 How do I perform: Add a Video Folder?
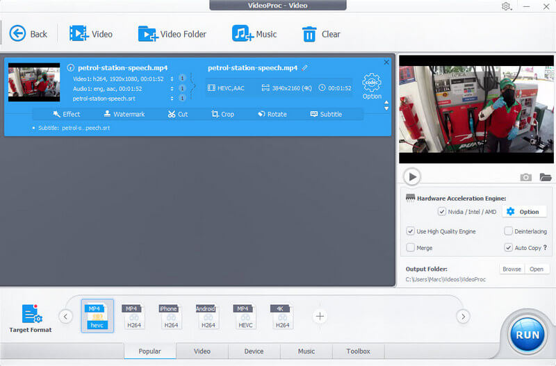click(172, 34)
